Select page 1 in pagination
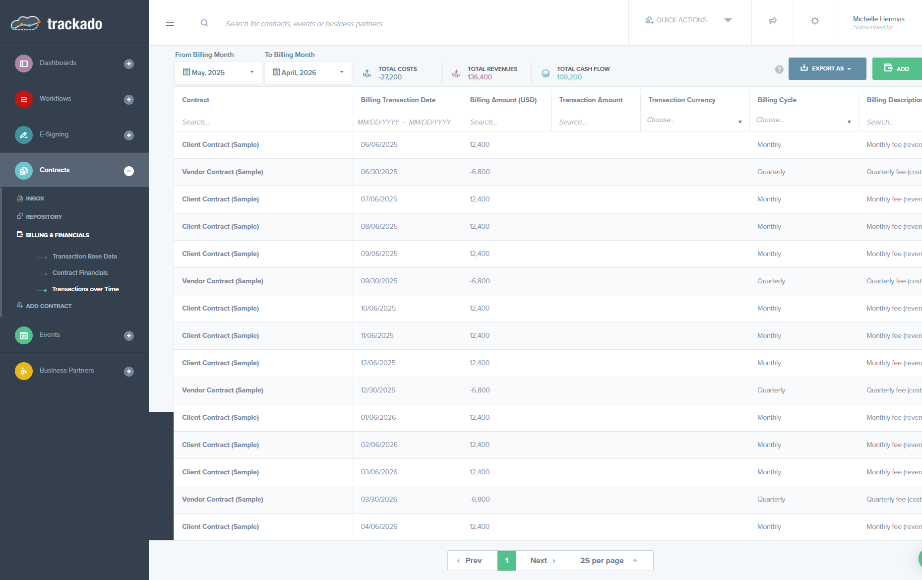 [507, 561]
